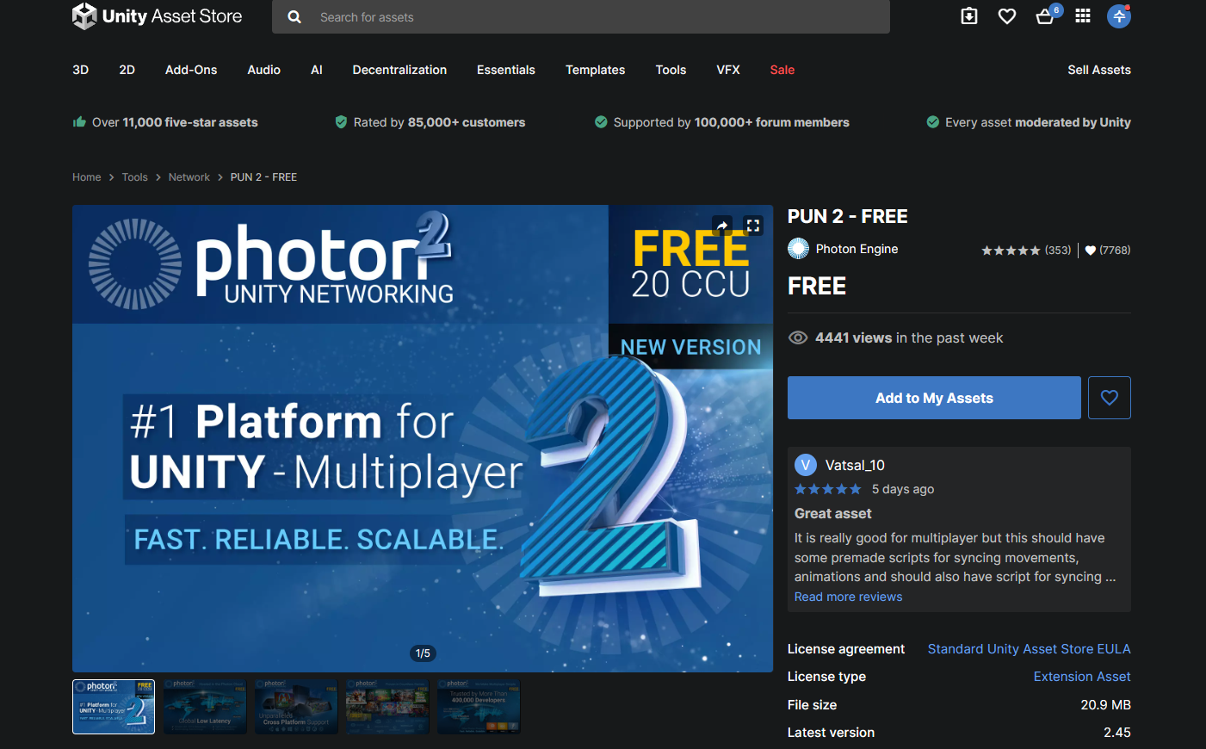
Task: Open the My Assets download icon
Action: (969, 16)
